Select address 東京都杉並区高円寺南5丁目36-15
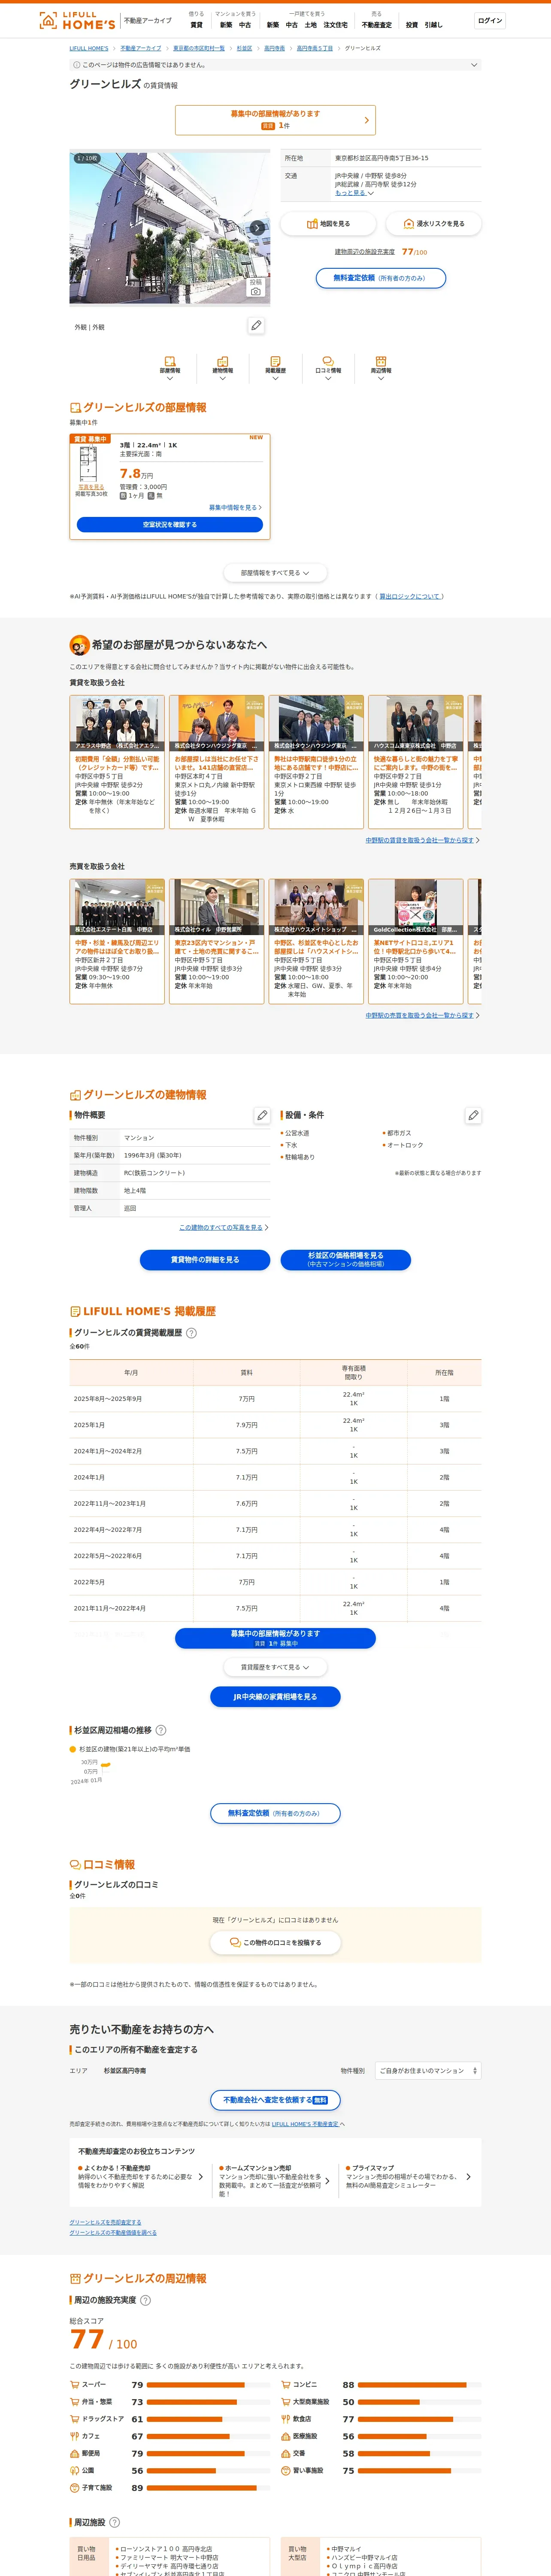 [x=381, y=158]
